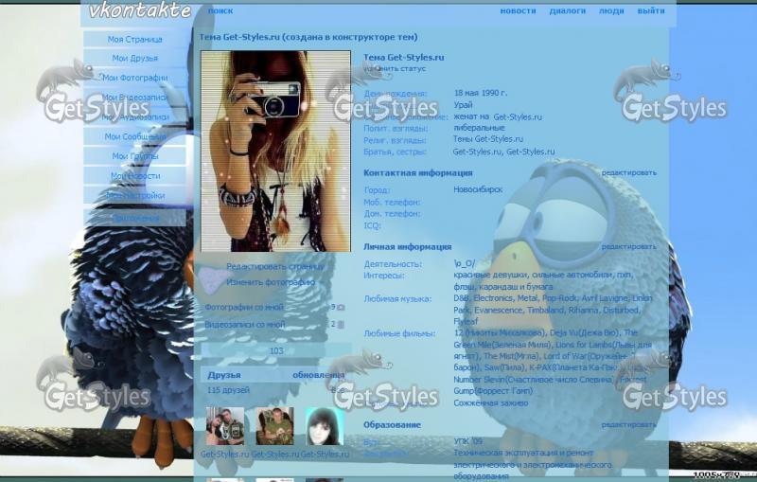Click редактировать next to Контактная информация
Image resolution: width=757 pixels, height=482 pixels.
pos(628,172)
